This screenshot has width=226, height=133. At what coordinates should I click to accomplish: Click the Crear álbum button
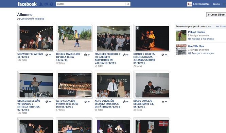click(216, 15)
